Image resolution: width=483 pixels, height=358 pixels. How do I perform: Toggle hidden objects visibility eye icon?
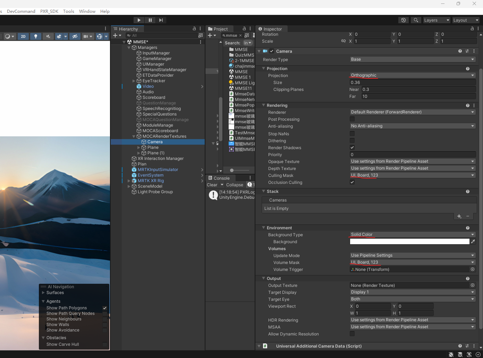[75, 36]
